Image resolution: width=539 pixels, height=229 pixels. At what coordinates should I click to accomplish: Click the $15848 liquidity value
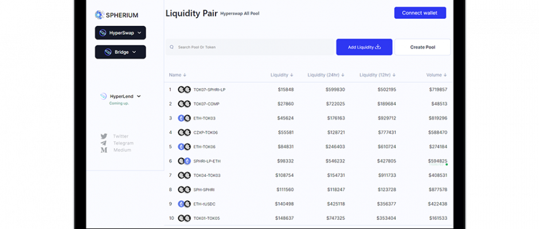click(x=286, y=90)
